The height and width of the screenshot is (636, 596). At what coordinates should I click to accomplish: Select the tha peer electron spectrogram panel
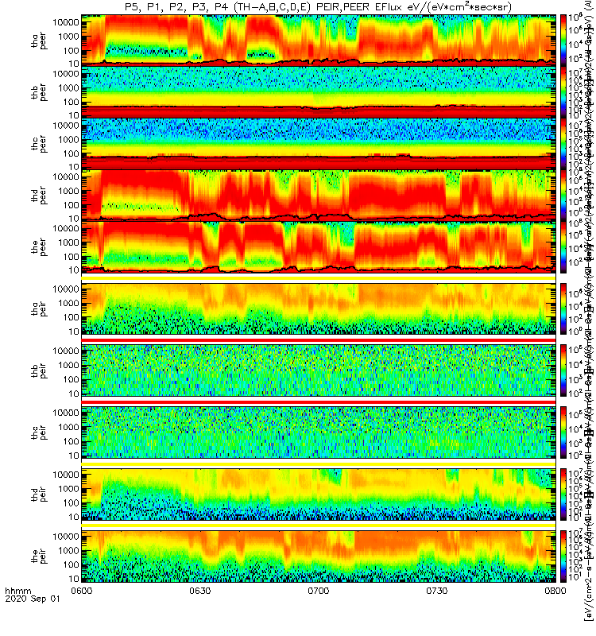click(x=319, y=41)
